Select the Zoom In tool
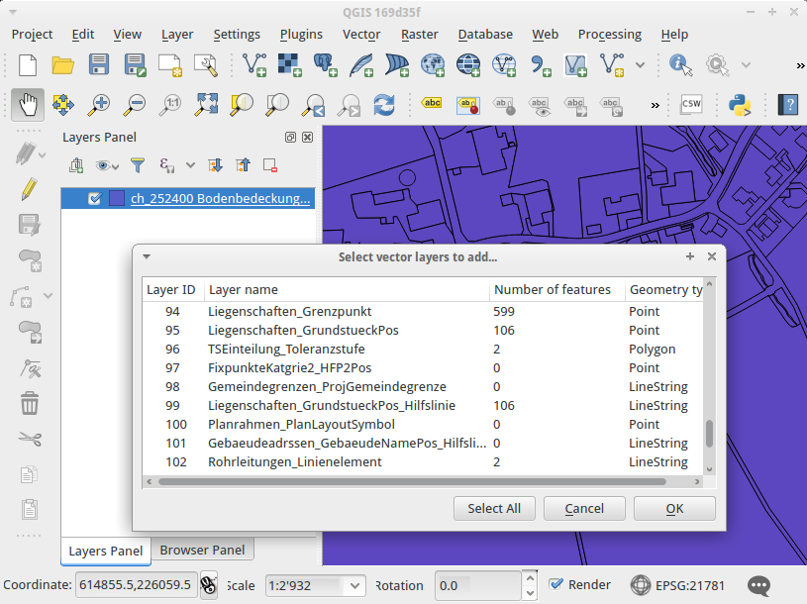 click(98, 104)
